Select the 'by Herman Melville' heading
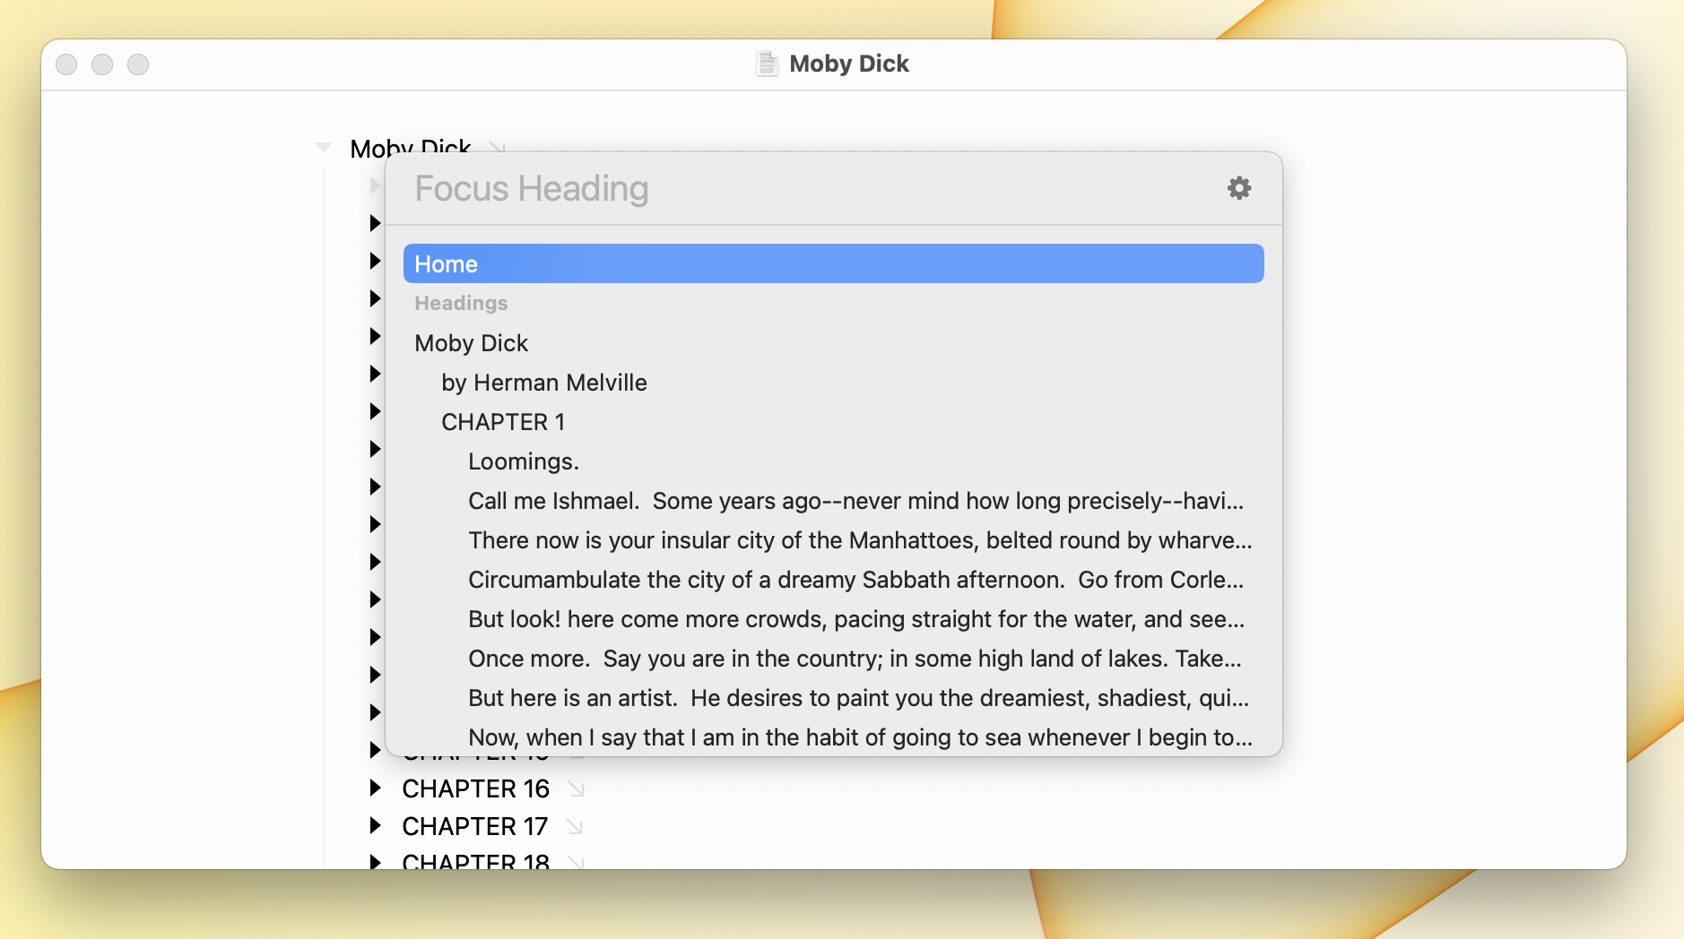The height and width of the screenshot is (939, 1684). tap(834, 383)
